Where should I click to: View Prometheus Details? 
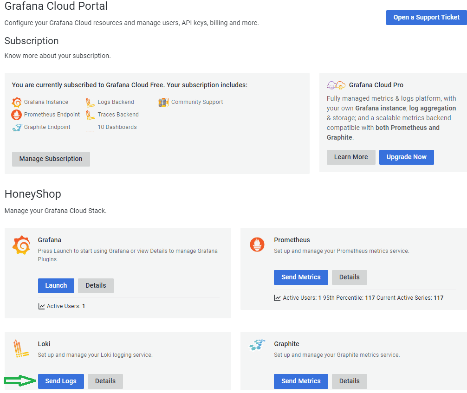[x=349, y=277]
